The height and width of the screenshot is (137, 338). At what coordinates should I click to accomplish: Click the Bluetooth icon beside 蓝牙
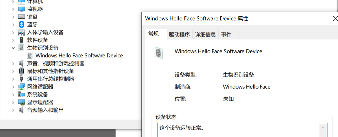(x=21, y=24)
